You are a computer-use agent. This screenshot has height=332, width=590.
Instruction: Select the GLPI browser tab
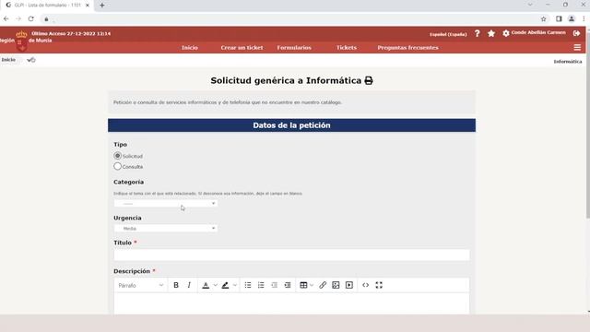pyautogui.click(x=47, y=6)
